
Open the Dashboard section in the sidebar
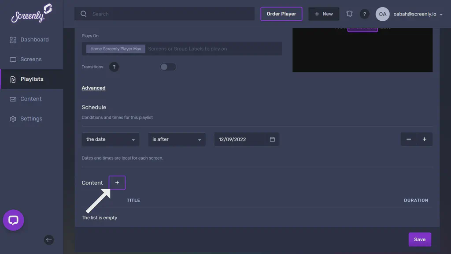coord(34,39)
